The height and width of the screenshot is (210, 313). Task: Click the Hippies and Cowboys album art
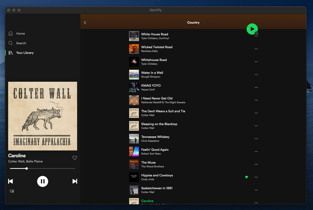pos(134,177)
